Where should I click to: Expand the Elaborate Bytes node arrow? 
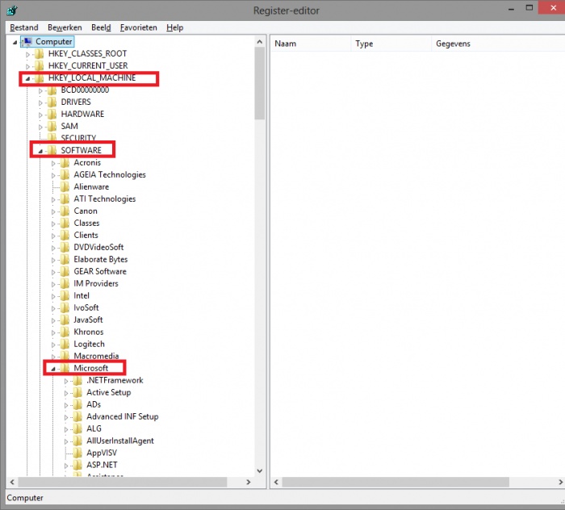pos(53,260)
